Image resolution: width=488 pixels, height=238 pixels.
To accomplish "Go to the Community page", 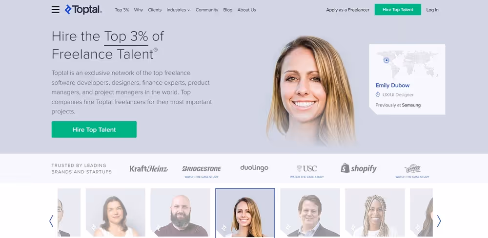I will point(206,10).
